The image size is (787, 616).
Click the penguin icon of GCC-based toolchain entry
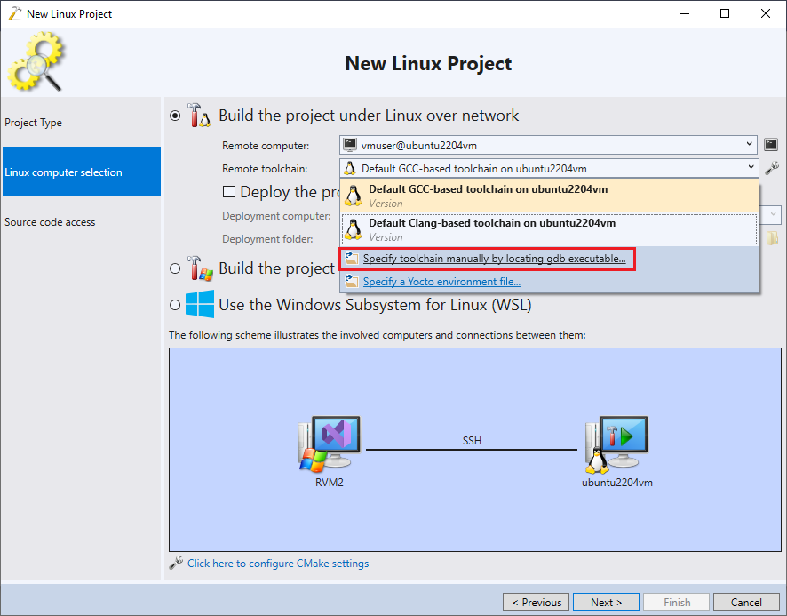(x=354, y=196)
